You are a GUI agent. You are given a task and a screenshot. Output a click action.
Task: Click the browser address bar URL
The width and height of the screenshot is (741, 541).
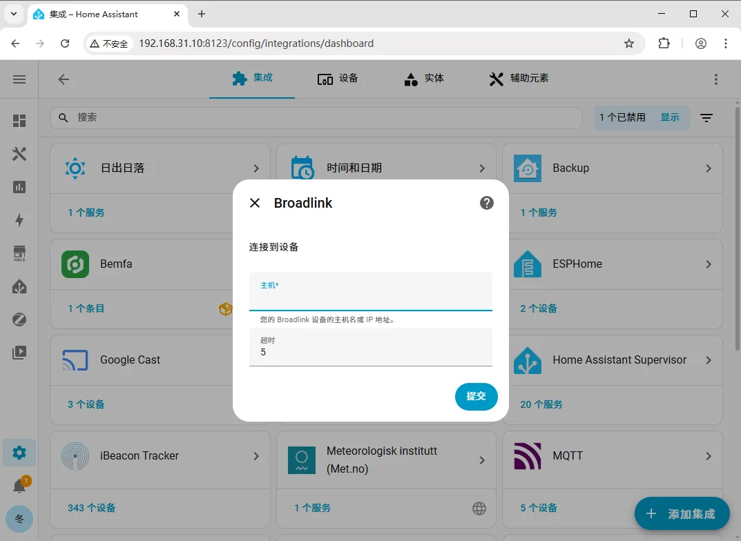point(256,43)
